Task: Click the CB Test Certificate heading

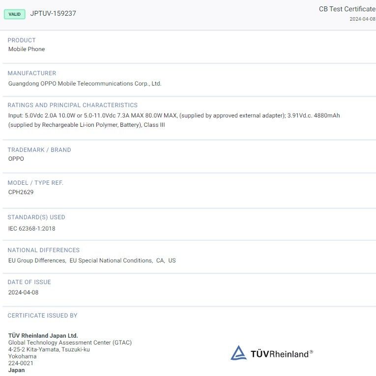Action: (x=347, y=9)
